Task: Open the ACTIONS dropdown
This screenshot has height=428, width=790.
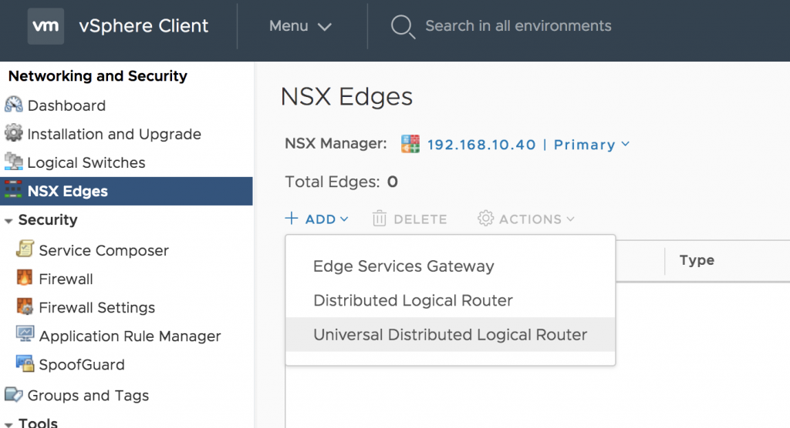Action: coord(526,219)
